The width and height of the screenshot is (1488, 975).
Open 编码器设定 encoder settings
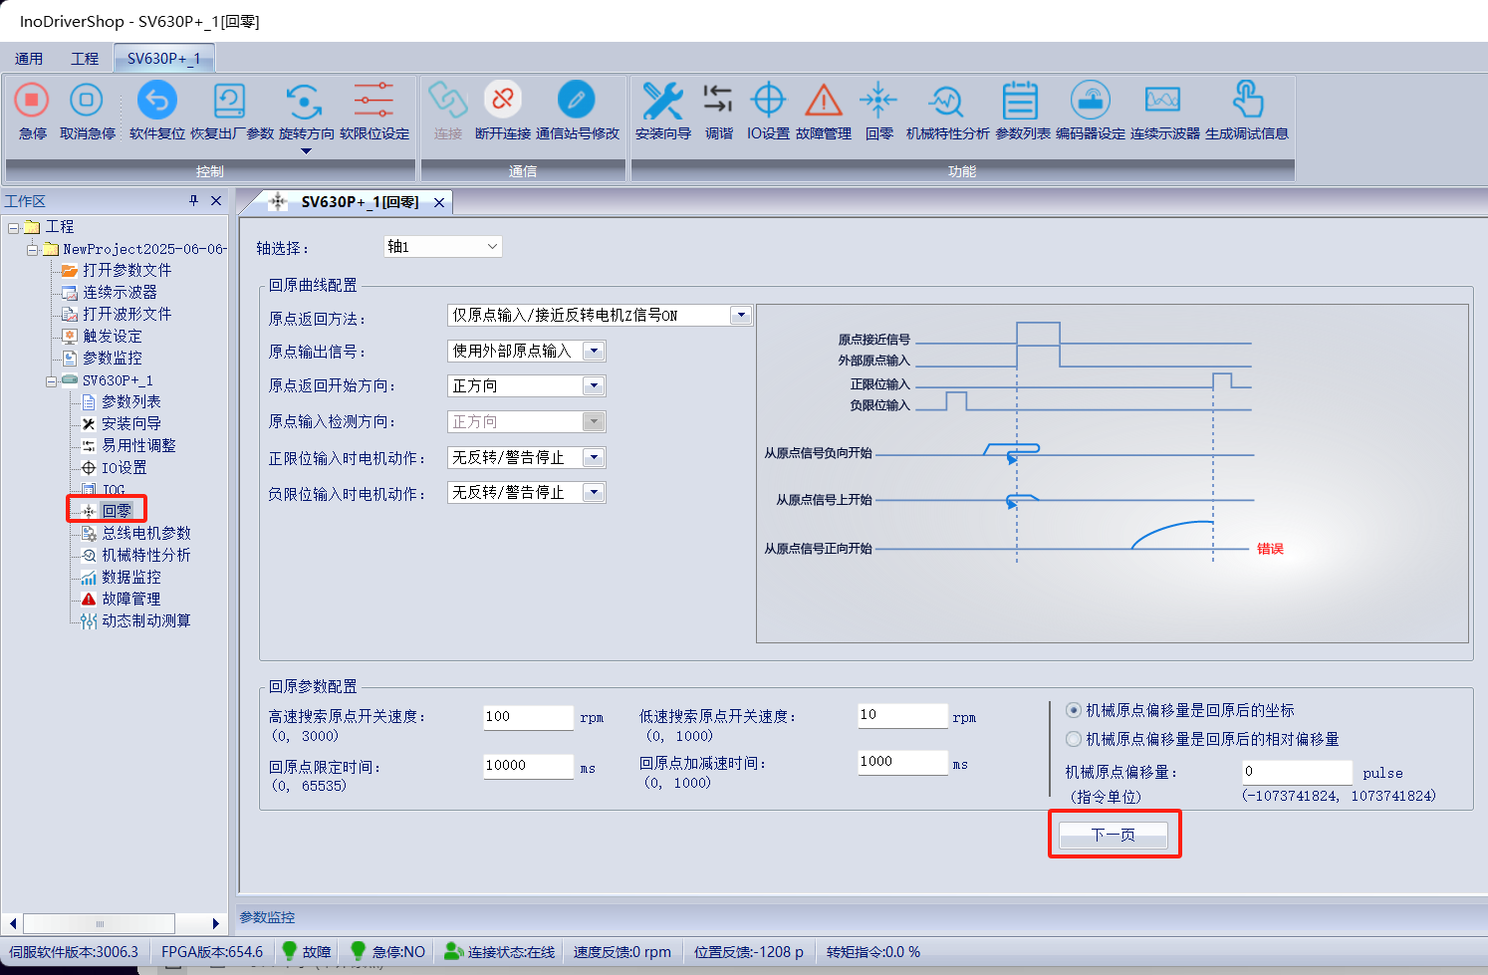[1090, 101]
